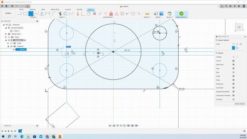Toggle Dimensions checkbox in palette
This screenshot has height=139, width=247.
tap(233, 84)
